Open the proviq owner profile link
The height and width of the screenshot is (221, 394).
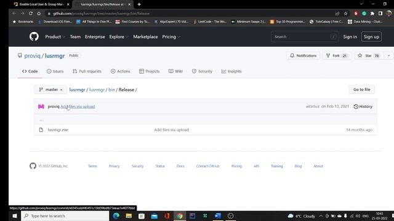(32, 56)
